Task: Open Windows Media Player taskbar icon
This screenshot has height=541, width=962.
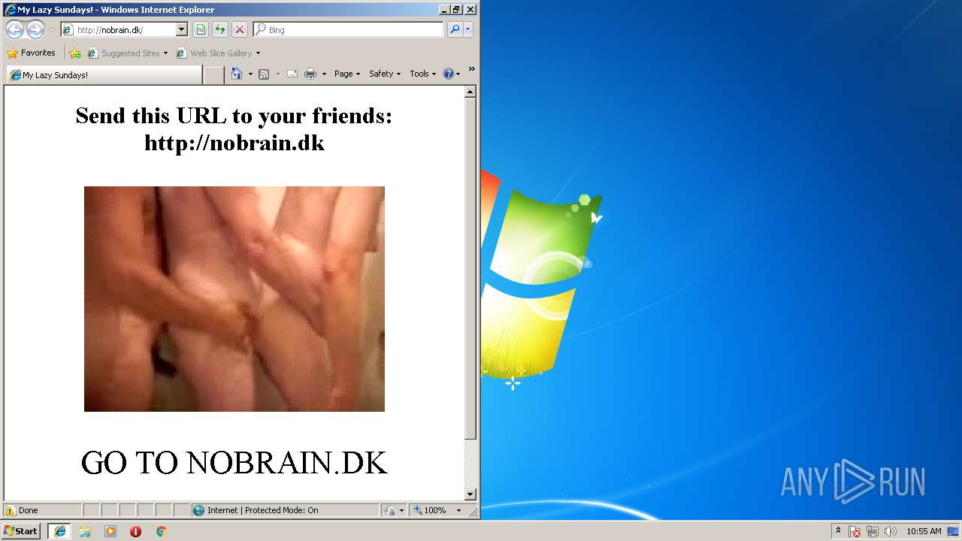Action: pyautogui.click(x=110, y=531)
